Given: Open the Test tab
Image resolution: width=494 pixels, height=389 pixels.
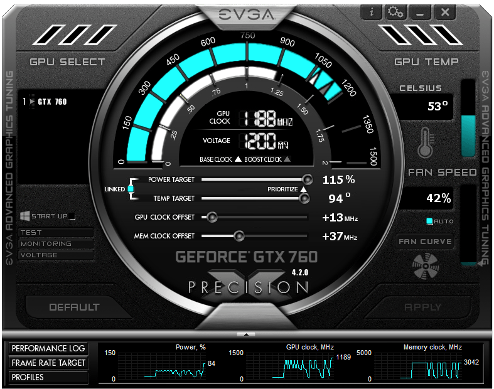Looking at the screenshot, I should (x=56, y=232).
